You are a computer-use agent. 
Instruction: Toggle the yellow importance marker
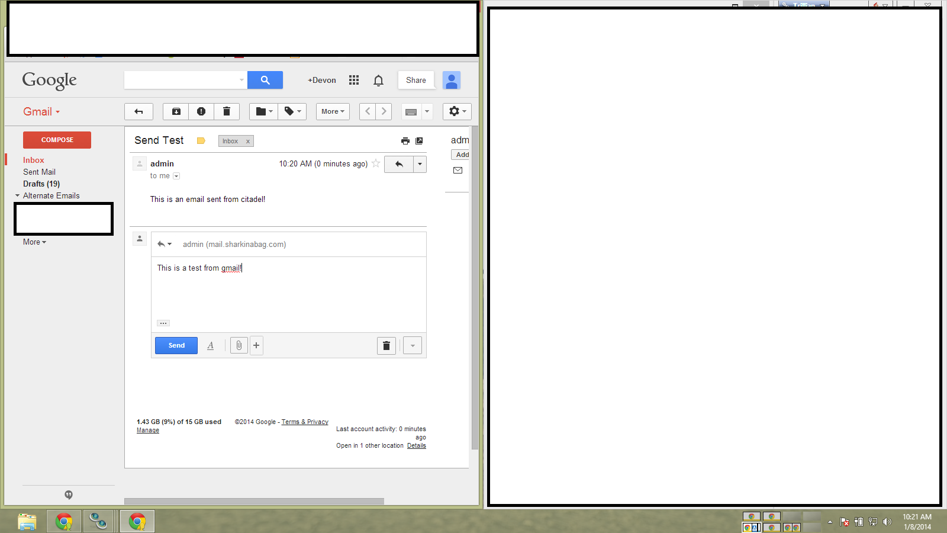[201, 141]
